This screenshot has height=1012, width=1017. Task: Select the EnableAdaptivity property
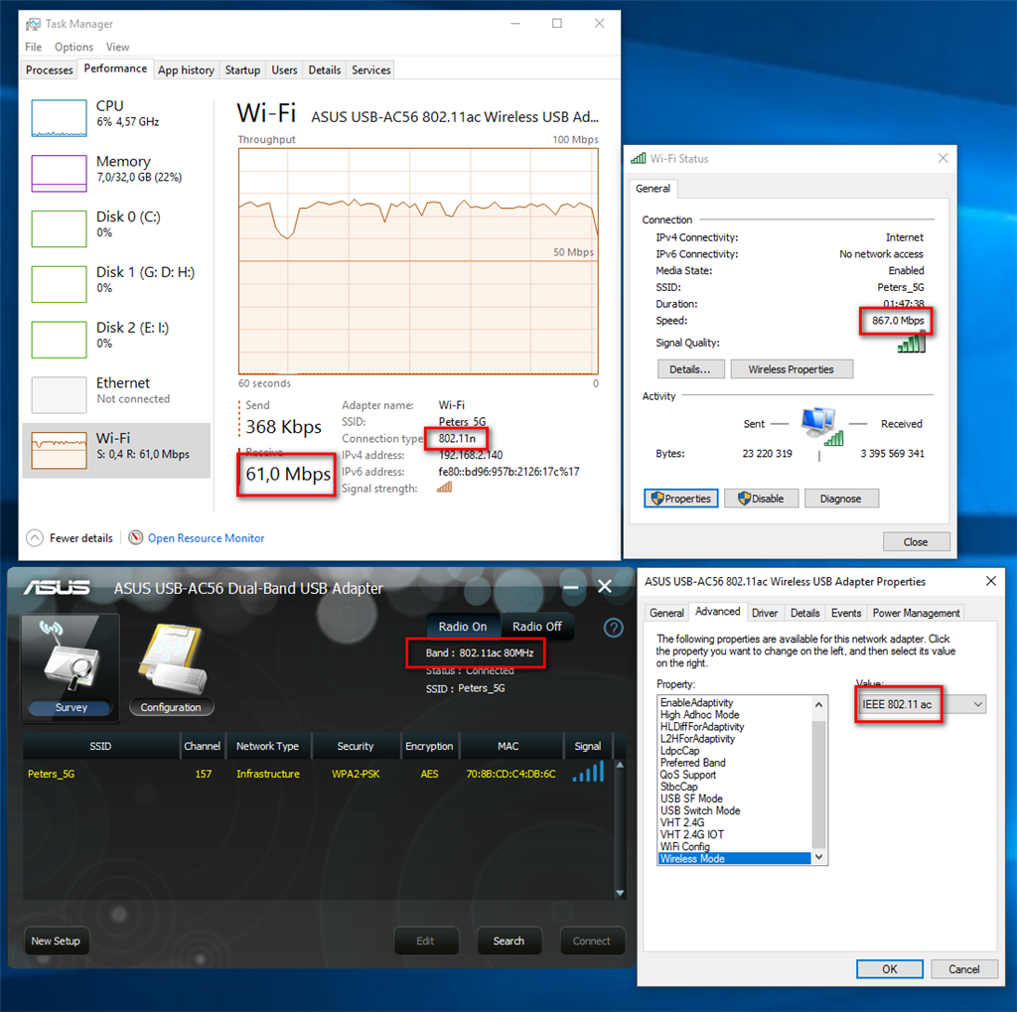(x=734, y=702)
